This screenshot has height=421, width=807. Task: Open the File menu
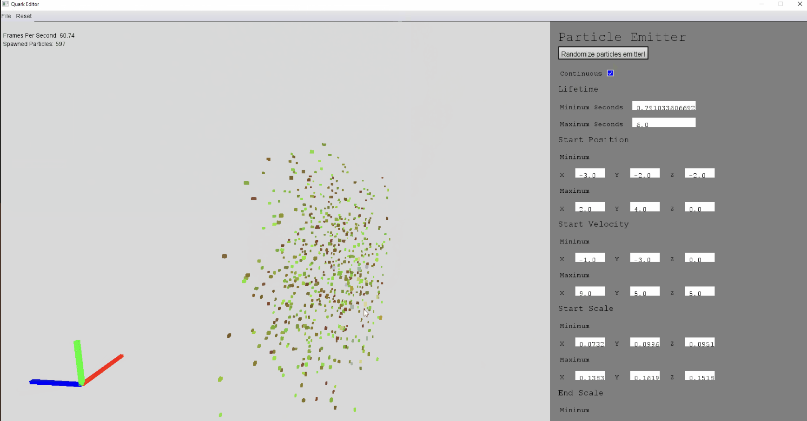tap(6, 16)
